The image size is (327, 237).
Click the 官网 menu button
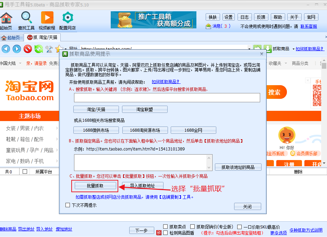[311, 17]
